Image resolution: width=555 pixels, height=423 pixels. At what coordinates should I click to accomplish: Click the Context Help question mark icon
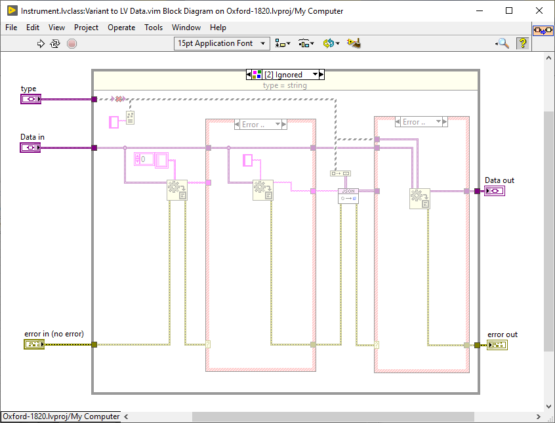tap(522, 43)
